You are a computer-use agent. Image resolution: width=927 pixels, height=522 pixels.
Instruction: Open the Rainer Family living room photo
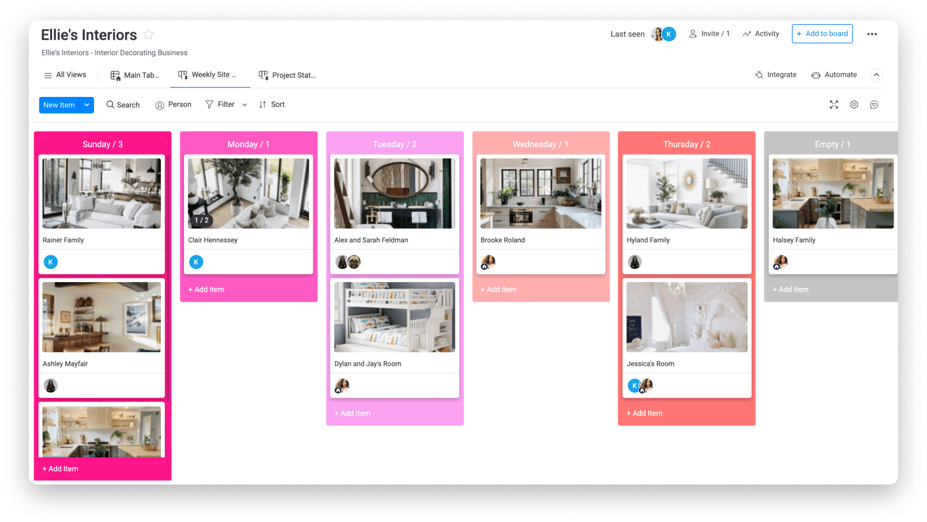pos(102,193)
